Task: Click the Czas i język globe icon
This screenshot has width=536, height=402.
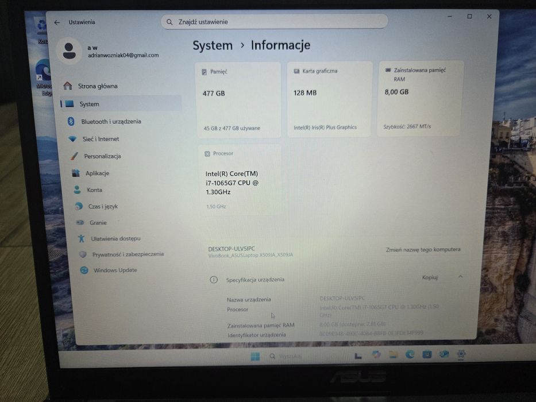Action: [x=79, y=206]
